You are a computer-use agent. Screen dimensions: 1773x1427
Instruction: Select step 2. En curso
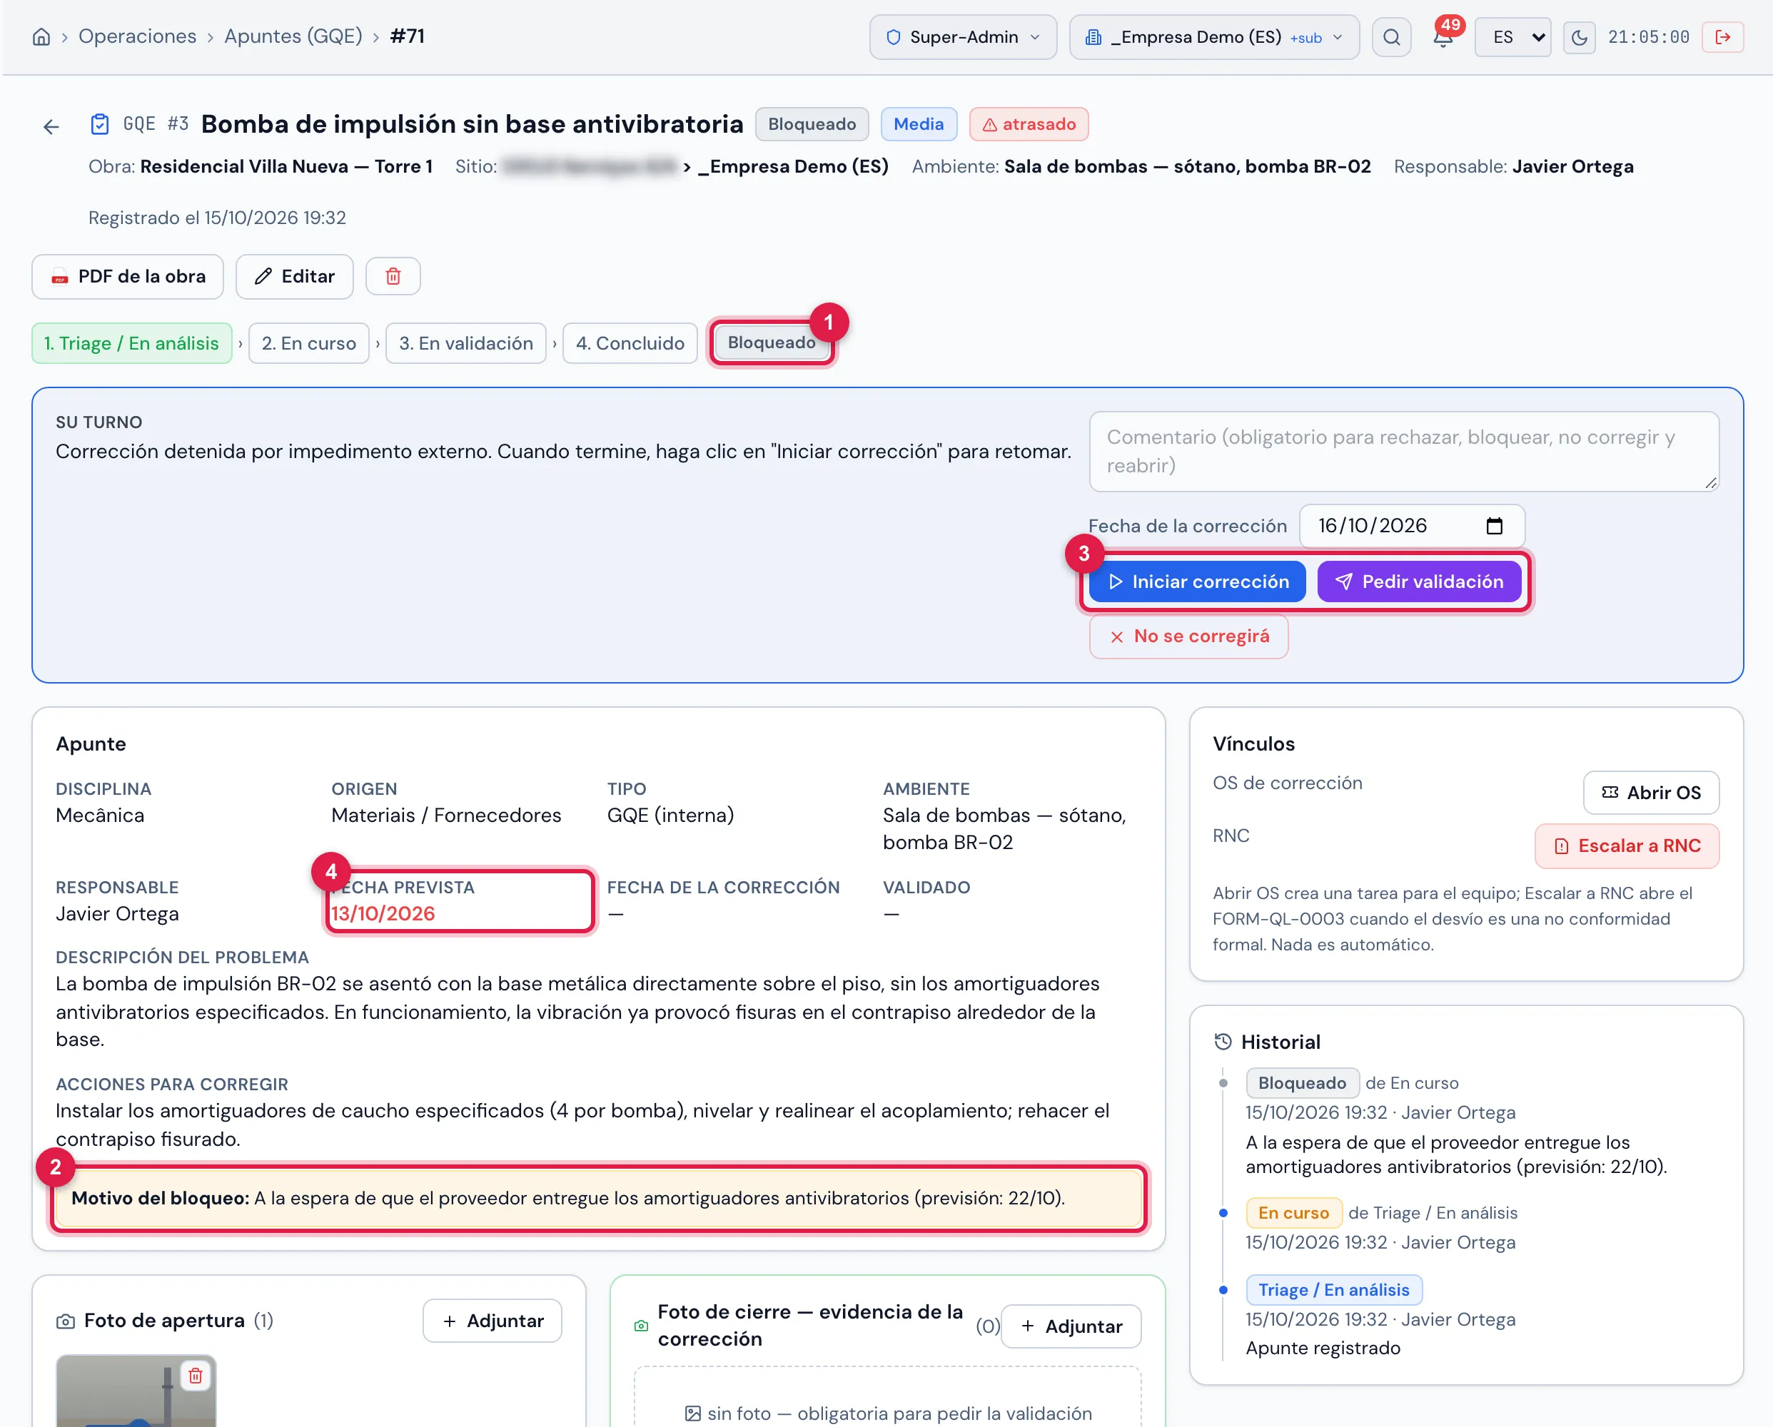tap(309, 342)
